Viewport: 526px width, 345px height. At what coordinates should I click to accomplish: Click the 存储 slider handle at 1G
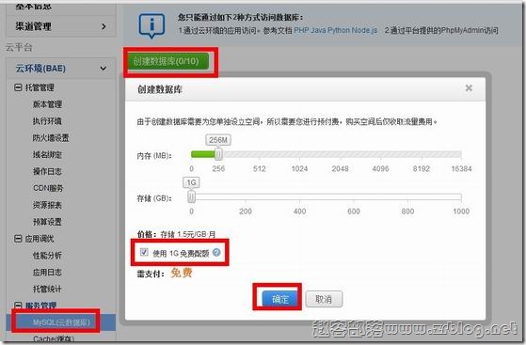click(x=191, y=196)
